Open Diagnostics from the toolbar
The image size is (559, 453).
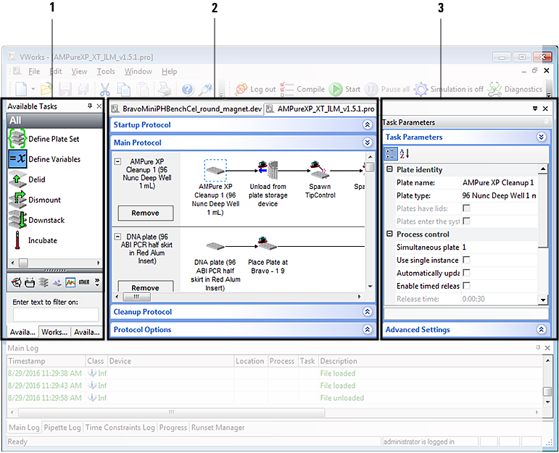click(x=515, y=89)
